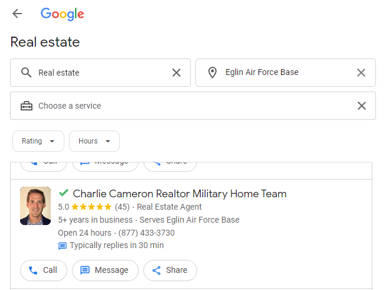Click the briefcase service icon
The image size is (386, 290).
(x=27, y=106)
